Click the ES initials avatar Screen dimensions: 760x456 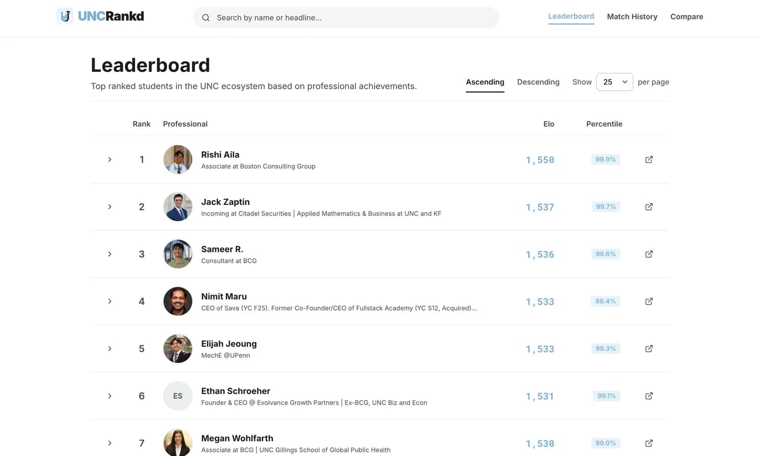[178, 395]
